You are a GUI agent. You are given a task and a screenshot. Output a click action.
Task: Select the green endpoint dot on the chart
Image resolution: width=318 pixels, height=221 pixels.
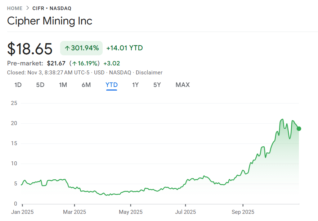tap(298, 129)
